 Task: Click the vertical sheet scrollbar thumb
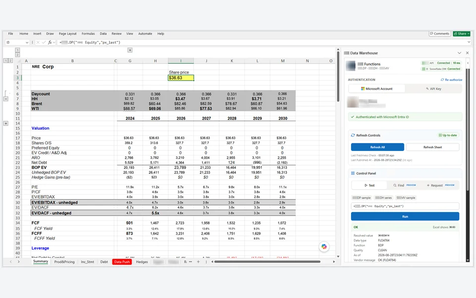pyautogui.click(x=338, y=75)
